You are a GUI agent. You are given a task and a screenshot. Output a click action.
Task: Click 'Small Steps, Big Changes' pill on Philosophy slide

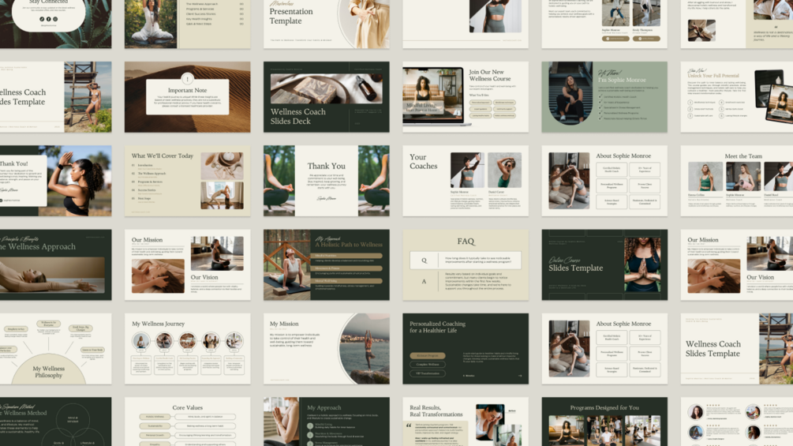pyautogui.click(x=81, y=328)
